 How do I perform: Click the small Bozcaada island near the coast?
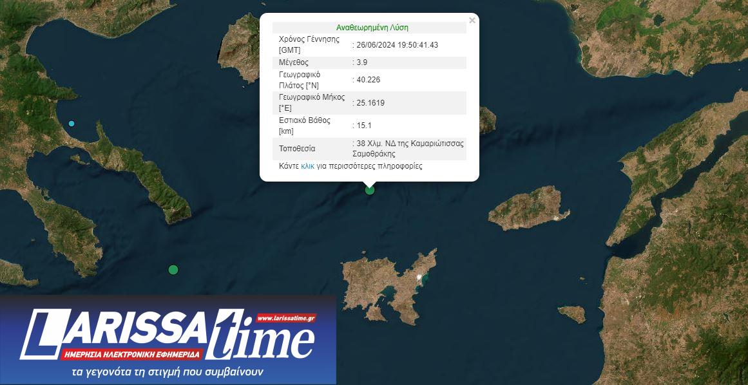pos(571,314)
